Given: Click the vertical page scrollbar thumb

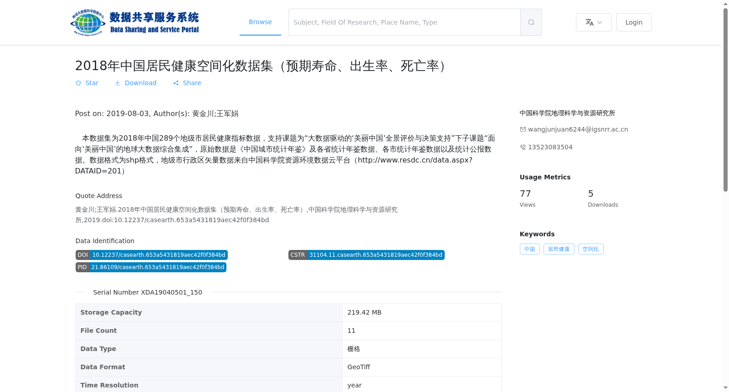Looking at the screenshot, I should [725, 100].
